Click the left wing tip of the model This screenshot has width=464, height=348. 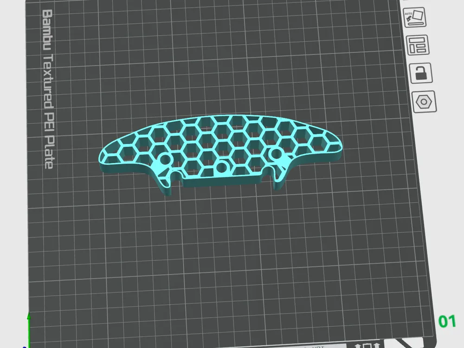point(104,158)
